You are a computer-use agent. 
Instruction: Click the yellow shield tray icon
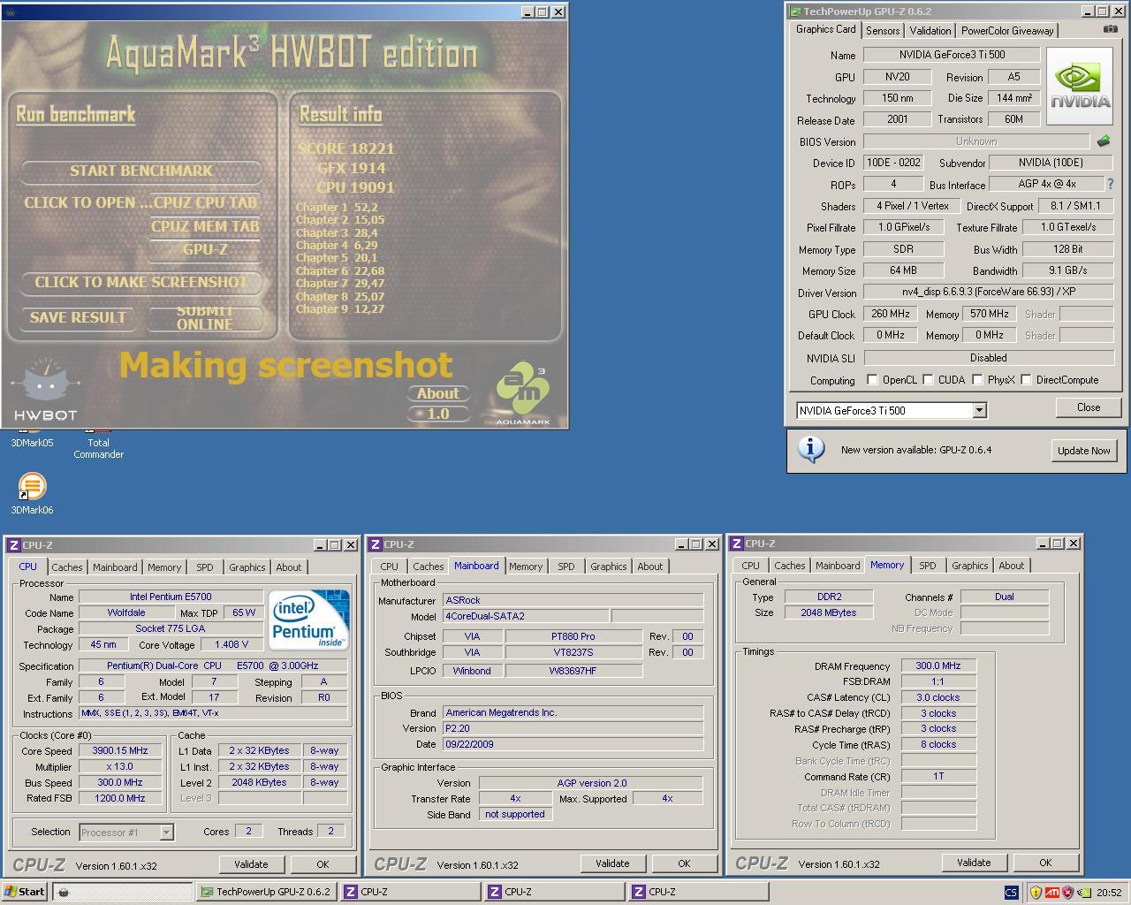click(1036, 893)
